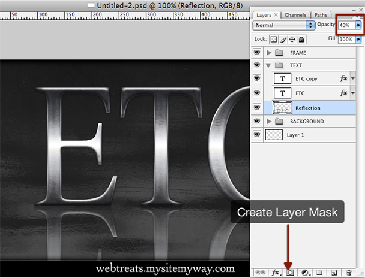Lock image pixels brush icon

[x=283, y=40]
